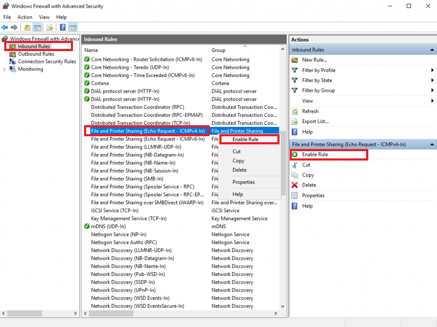Open the Filter by State submenu arrow

[x=432, y=80]
